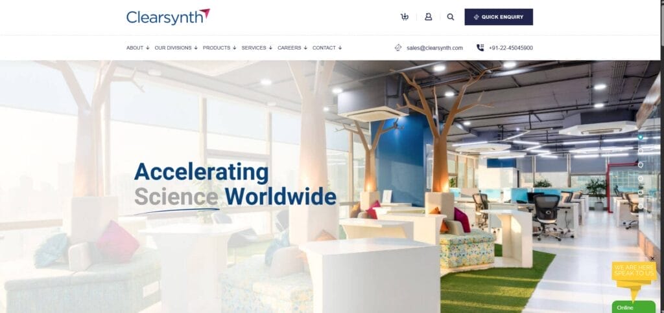Screen dimensions: 664x313
Task: Click the sales@clearsynth.com email link
Action: (434, 48)
